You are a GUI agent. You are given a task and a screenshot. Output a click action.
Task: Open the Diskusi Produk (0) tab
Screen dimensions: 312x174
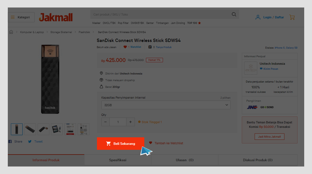(x=258, y=160)
